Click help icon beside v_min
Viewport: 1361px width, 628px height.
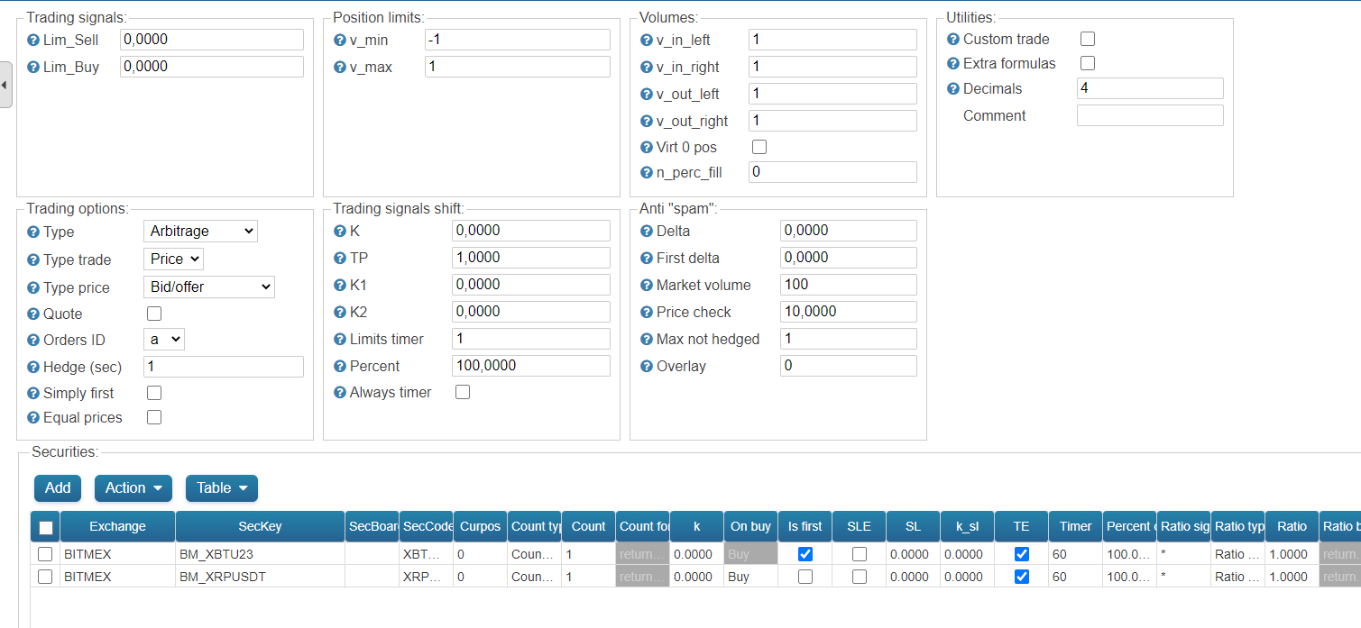click(340, 41)
